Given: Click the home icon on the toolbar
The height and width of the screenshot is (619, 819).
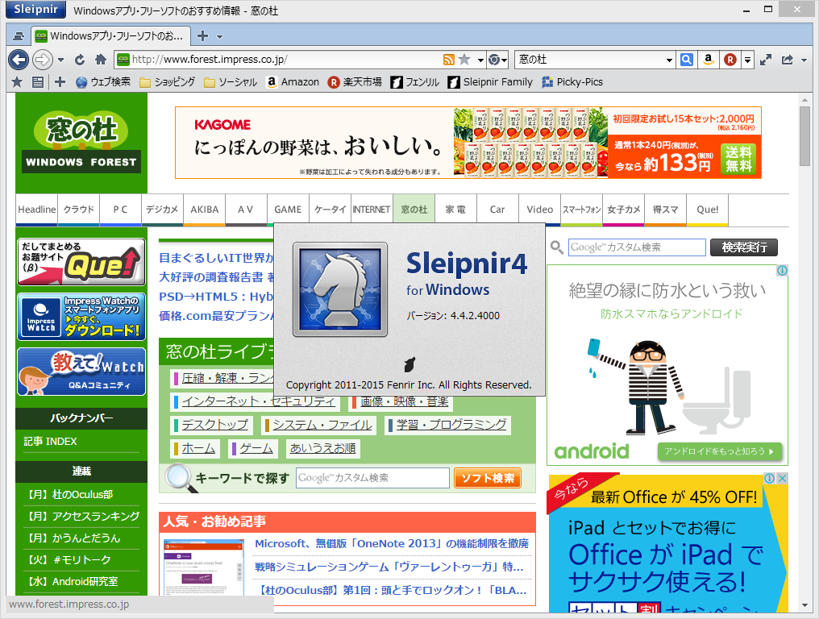Looking at the screenshot, I should pyautogui.click(x=98, y=60).
